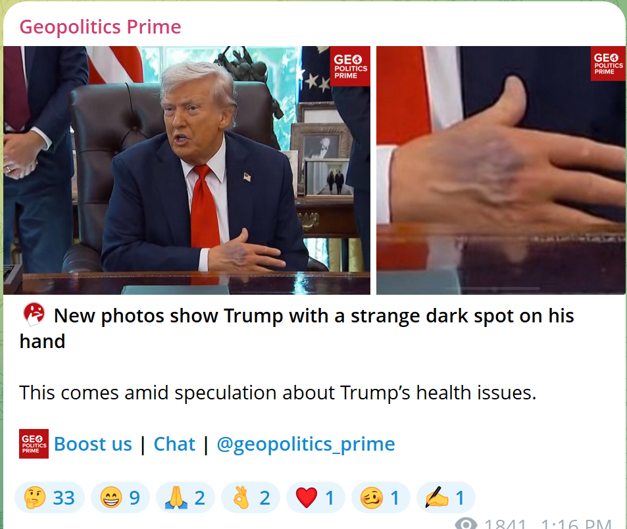Click the message timestamp 1:16 PM
Image resolution: width=627 pixels, height=529 pixels.
coord(576,524)
